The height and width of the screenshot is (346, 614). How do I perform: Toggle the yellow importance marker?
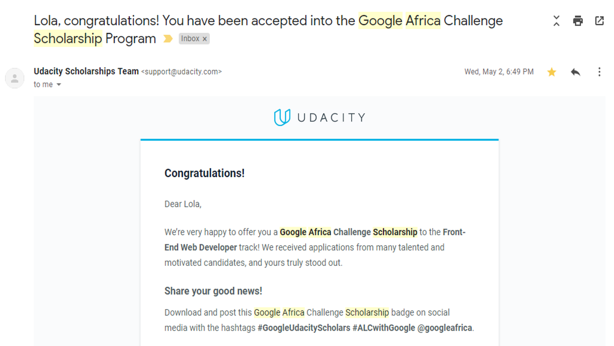tap(168, 39)
